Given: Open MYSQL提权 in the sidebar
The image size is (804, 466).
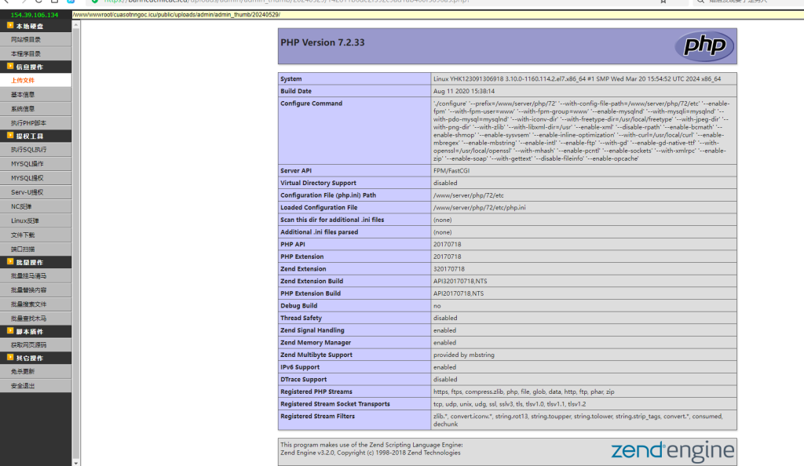Looking at the screenshot, I should point(36,178).
